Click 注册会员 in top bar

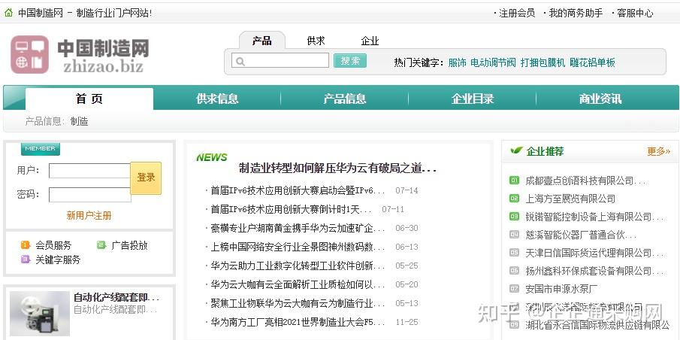pyautogui.click(x=517, y=13)
